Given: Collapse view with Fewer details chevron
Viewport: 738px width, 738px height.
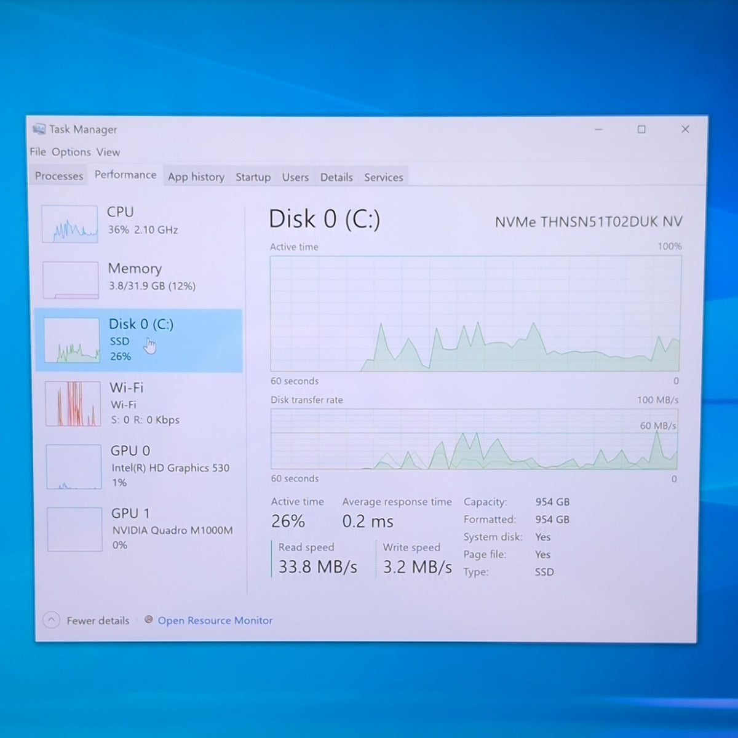Looking at the screenshot, I should click(52, 620).
